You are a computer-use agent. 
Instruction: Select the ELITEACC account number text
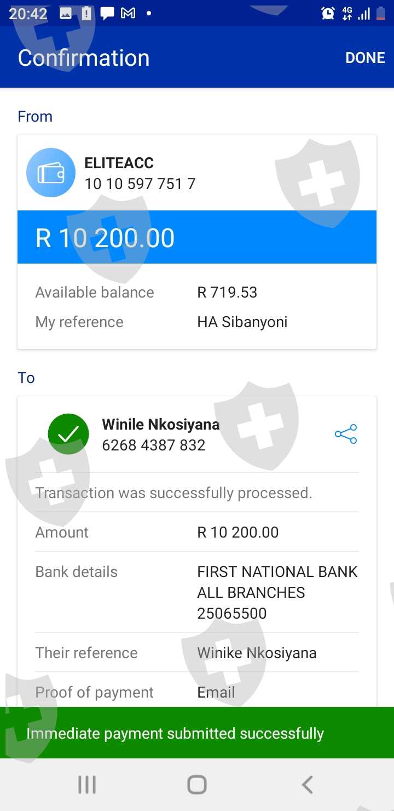[x=140, y=184]
